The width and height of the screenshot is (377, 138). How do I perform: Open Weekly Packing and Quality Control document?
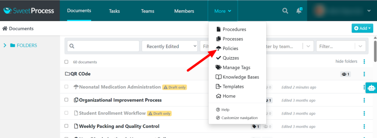coord(119,126)
